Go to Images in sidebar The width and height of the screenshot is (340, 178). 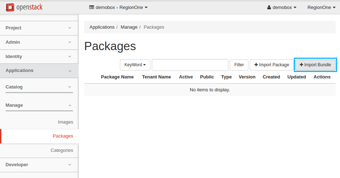pyautogui.click(x=65, y=122)
